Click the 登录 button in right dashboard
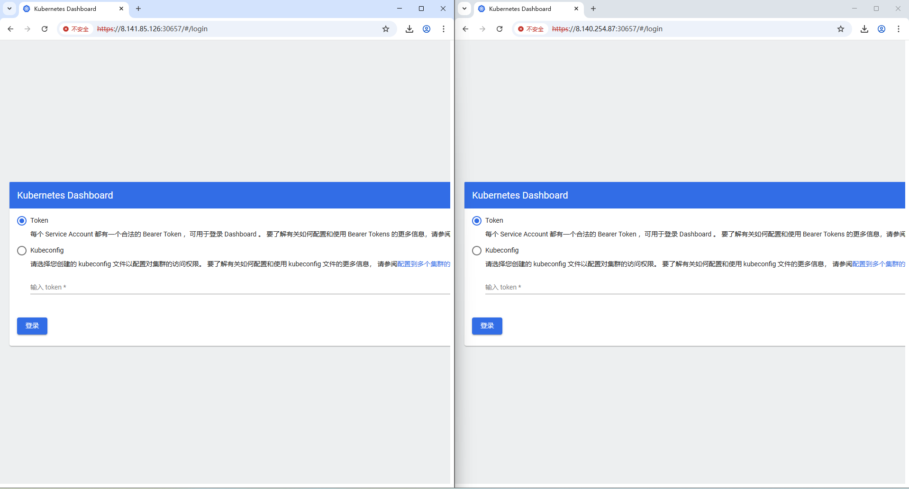This screenshot has width=909, height=489. point(487,326)
